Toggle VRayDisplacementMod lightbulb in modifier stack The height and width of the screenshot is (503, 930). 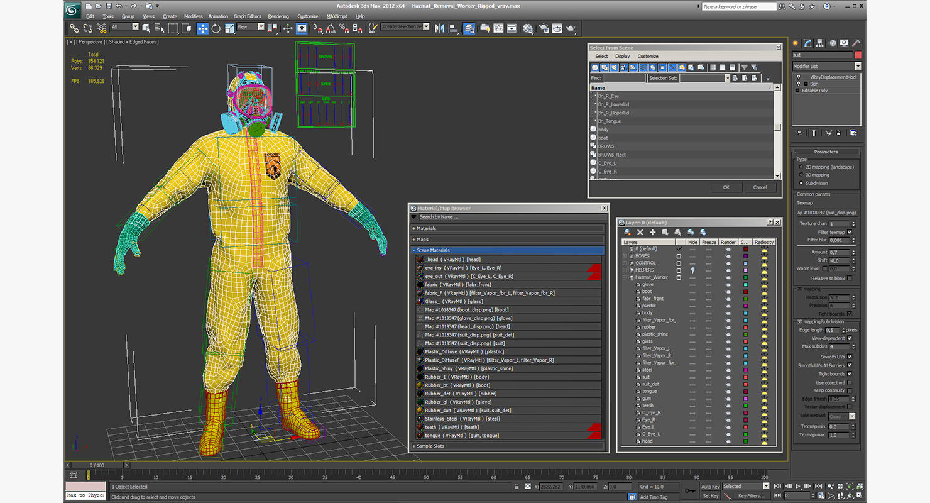tap(798, 77)
